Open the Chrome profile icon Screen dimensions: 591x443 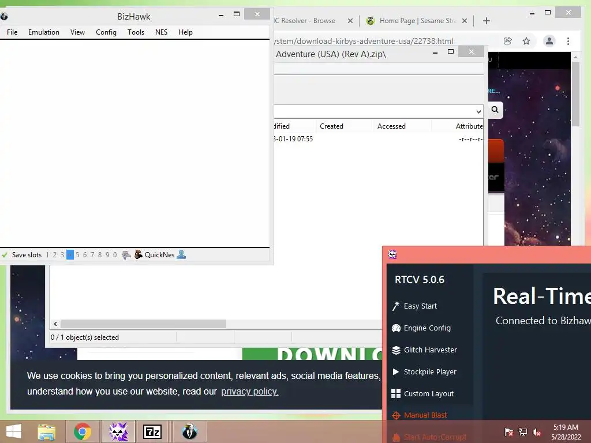point(549,41)
